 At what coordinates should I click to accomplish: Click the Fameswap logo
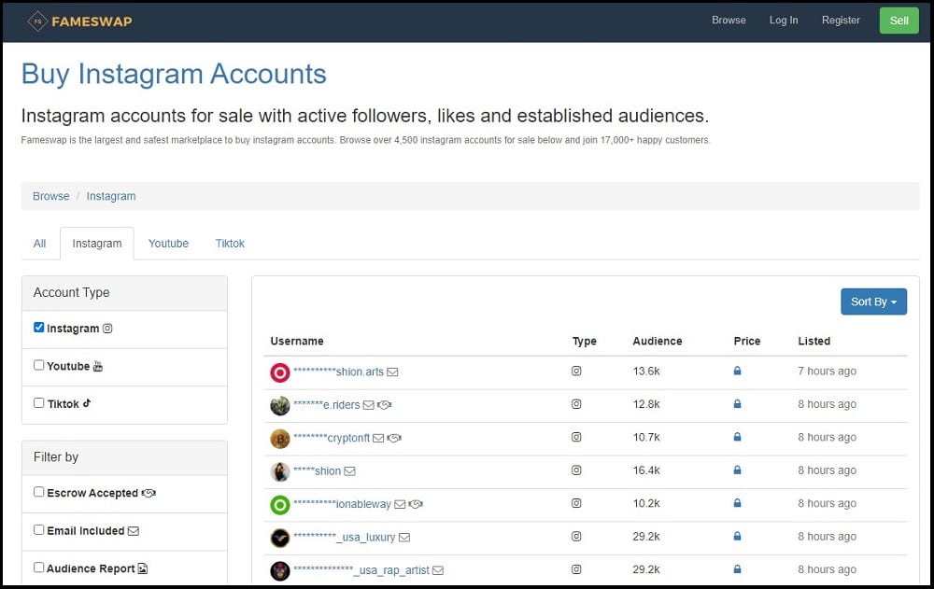79,21
